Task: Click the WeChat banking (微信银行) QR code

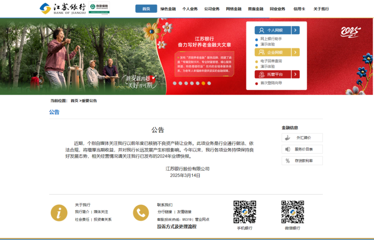Action: tap(293, 212)
